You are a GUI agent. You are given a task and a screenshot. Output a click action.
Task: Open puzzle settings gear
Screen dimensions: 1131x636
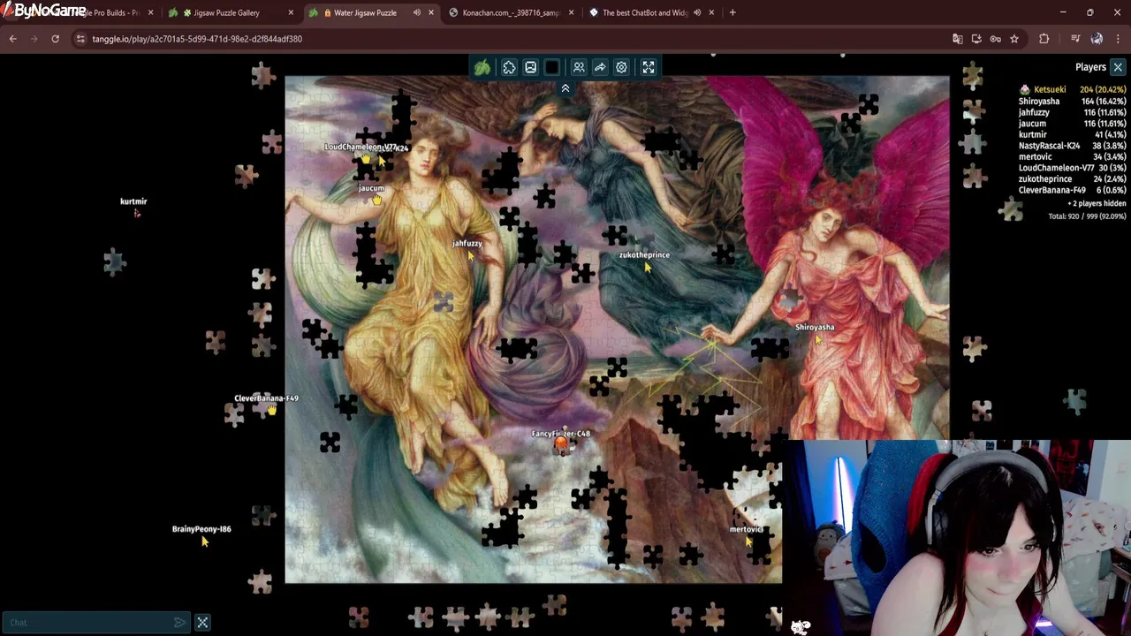tap(621, 68)
